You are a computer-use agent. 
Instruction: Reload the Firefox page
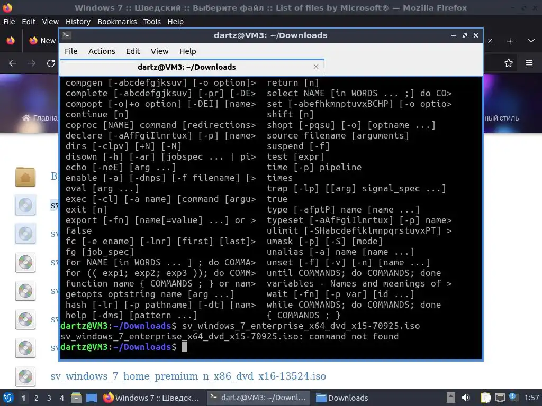click(x=51, y=63)
